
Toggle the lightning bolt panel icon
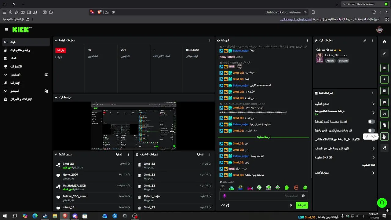384,79
